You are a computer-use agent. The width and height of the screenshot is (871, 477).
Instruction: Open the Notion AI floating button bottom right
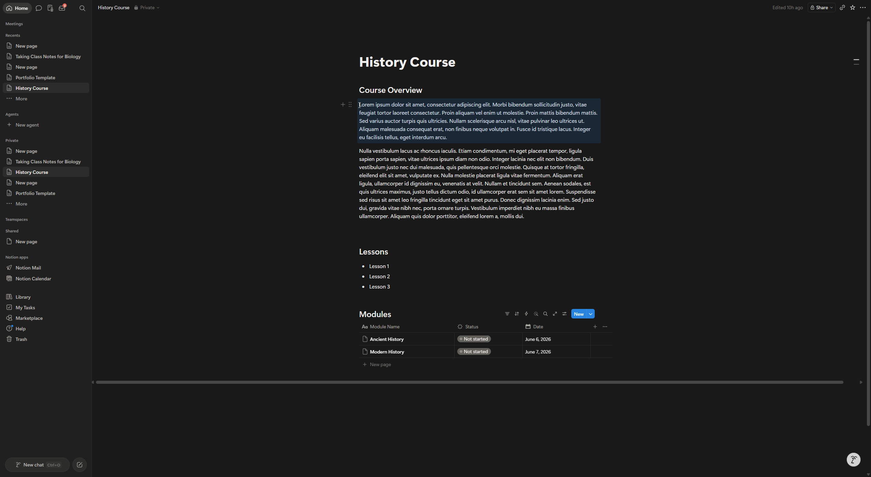point(853,460)
